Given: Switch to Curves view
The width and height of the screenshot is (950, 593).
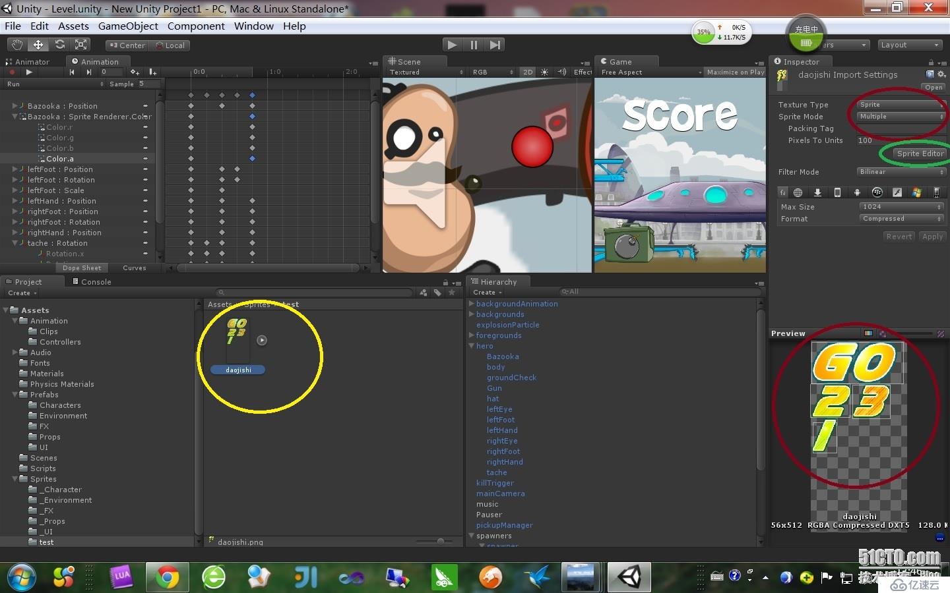Looking at the screenshot, I should click(x=135, y=268).
